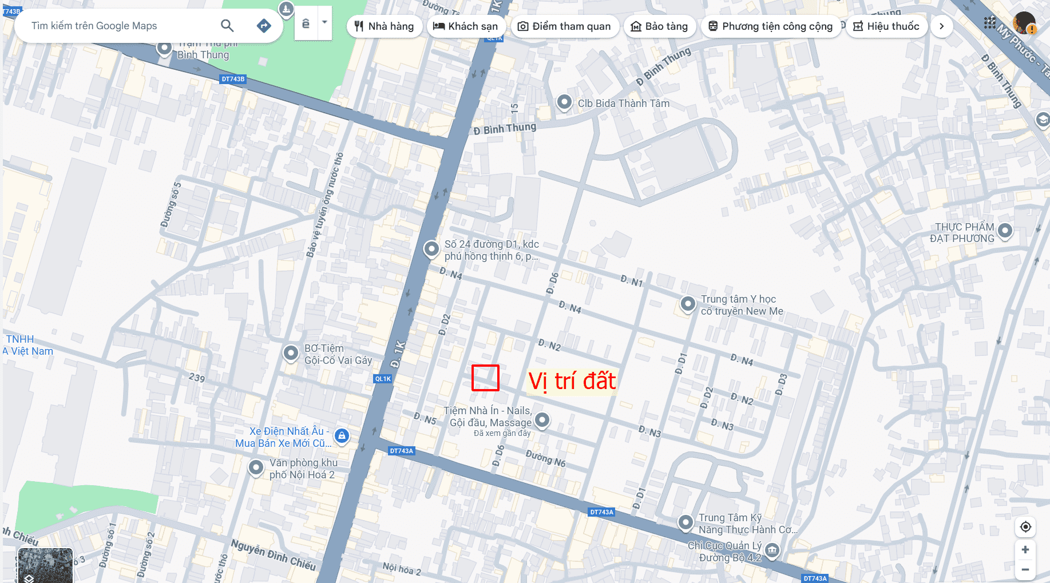
Task: Select the Trung tâm Y học New Me pin
Action: click(x=688, y=304)
